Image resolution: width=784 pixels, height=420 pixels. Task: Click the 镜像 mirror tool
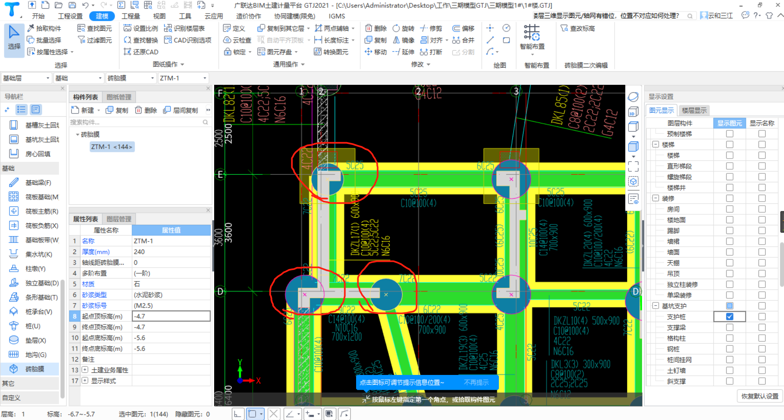coord(403,40)
